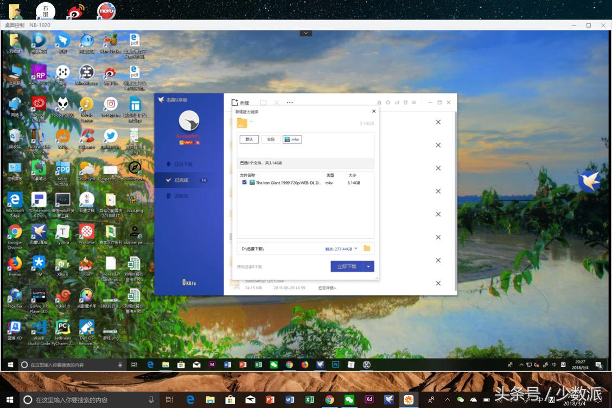Open Adobe XD from the host taskbar
The image size is (612, 408).
[369, 399]
